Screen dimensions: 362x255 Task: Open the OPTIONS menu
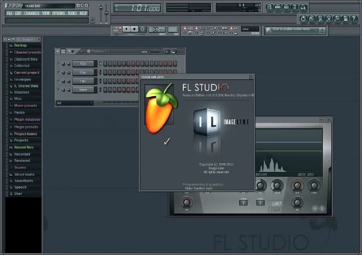click(x=58, y=13)
